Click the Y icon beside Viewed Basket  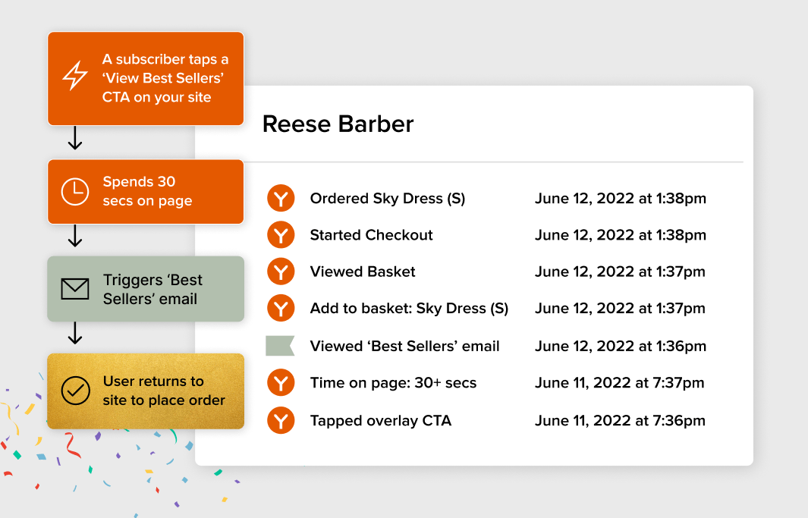coord(281,272)
